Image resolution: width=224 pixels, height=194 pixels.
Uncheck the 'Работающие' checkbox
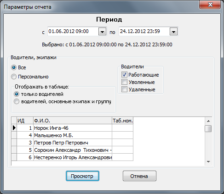click(x=124, y=75)
